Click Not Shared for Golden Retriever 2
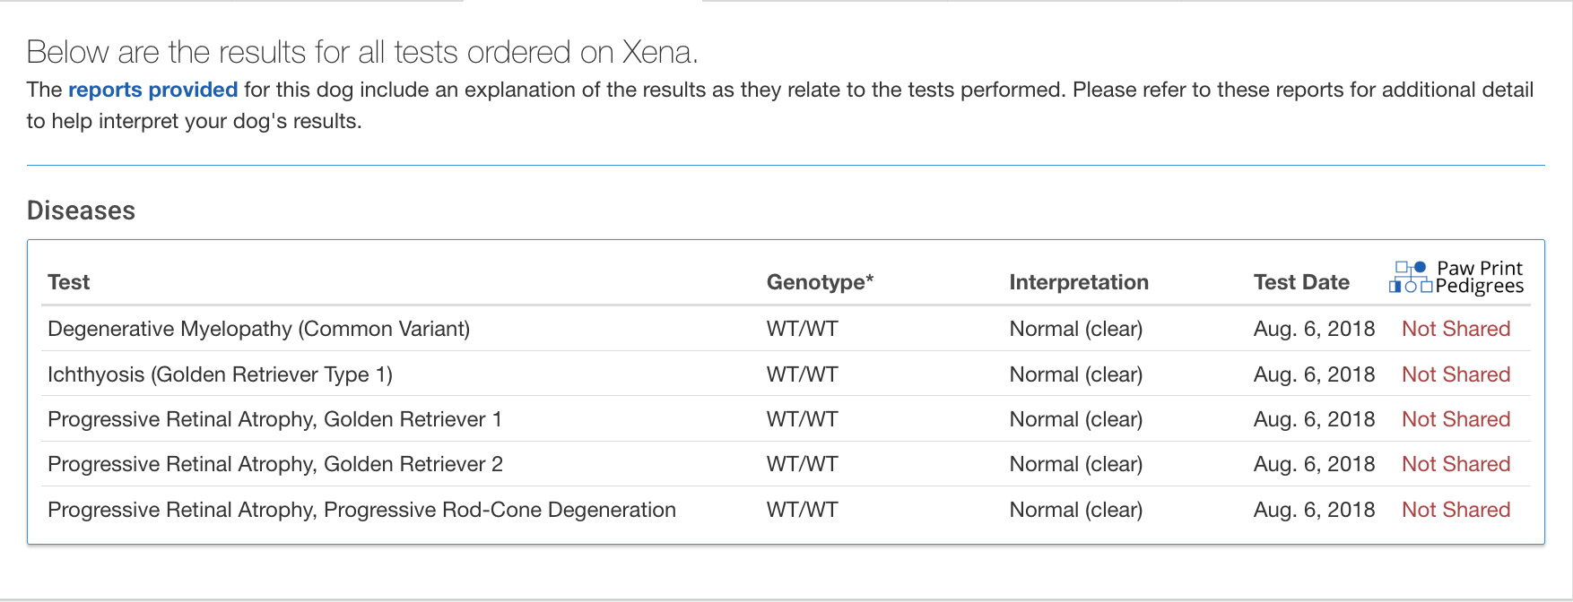This screenshot has height=602, width=1573. click(1456, 464)
